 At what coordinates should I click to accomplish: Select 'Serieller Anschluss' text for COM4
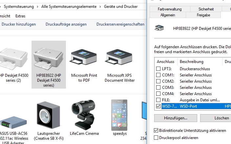click(x=196, y=94)
